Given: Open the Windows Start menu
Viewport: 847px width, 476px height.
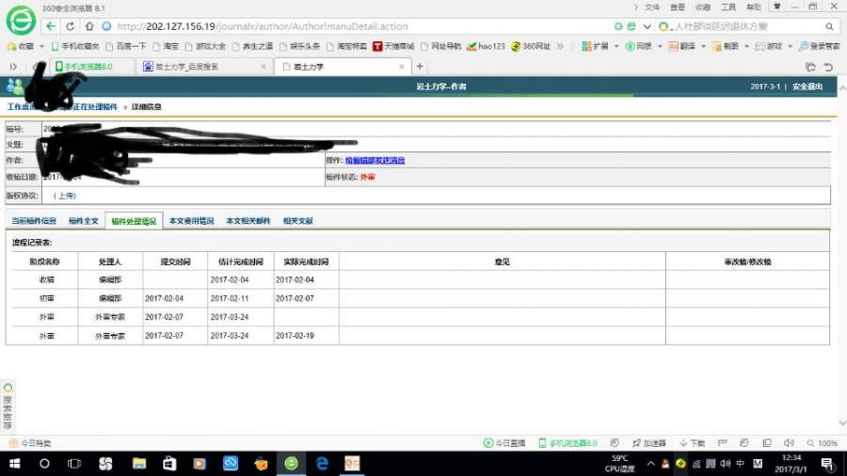Looking at the screenshot, I should tap(14, 464).
